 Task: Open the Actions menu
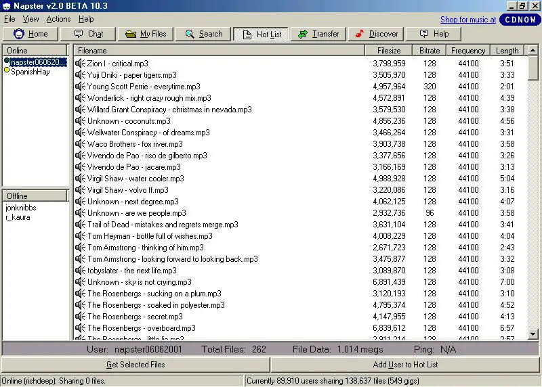tap(58, 19)
